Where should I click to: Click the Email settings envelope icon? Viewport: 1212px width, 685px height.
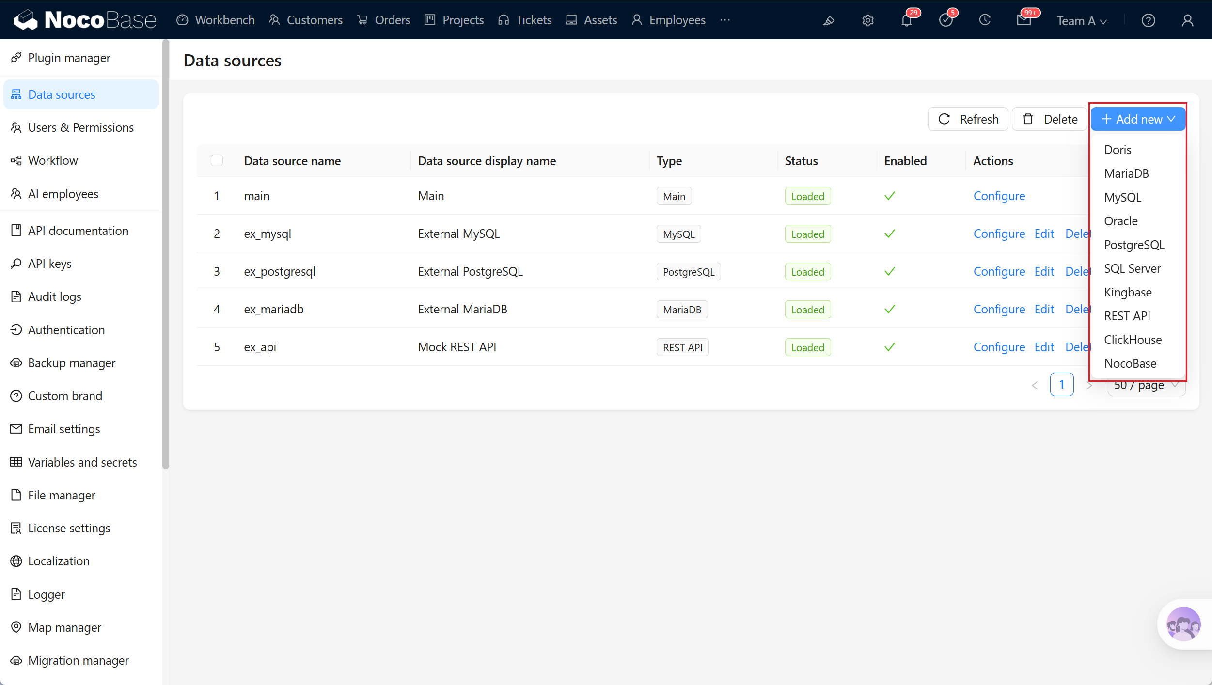(x=16, y=429)
